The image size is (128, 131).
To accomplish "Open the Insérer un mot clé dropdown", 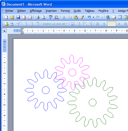I will [55, 24].
